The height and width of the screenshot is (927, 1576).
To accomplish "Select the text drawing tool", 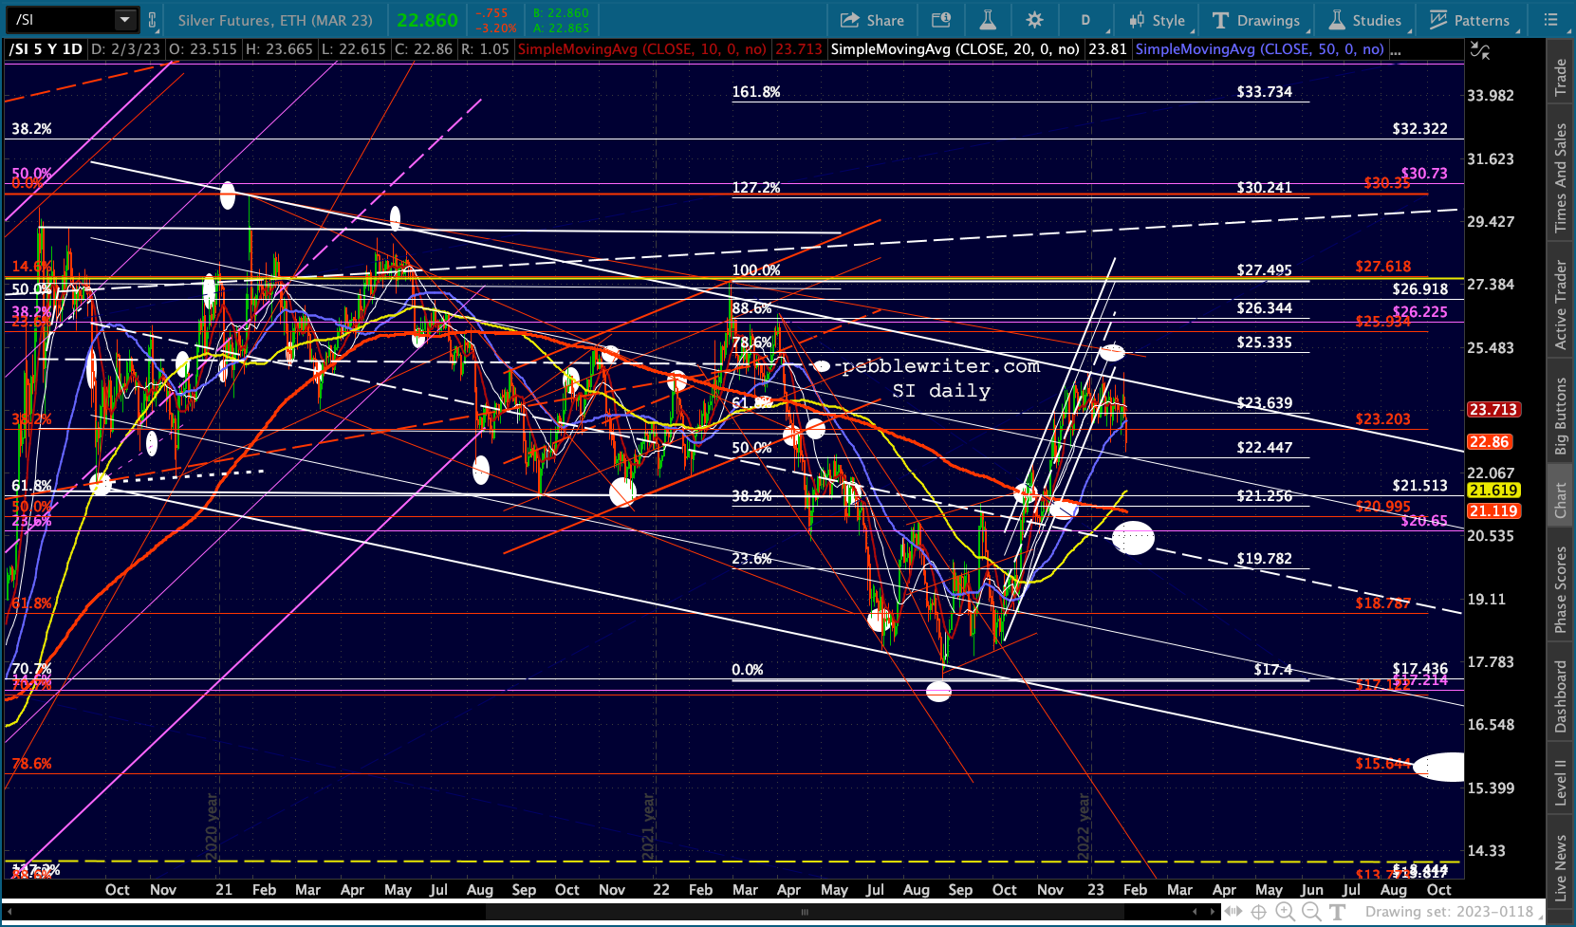I will tap(1338, 913).
